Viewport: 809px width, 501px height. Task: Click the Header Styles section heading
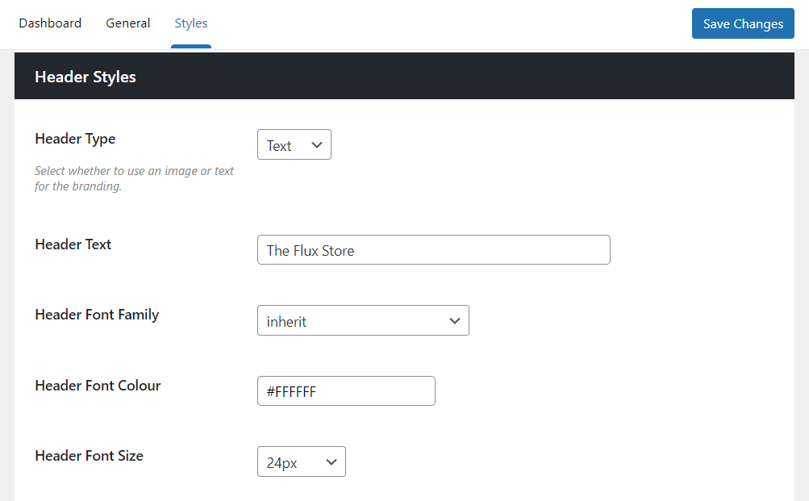click(85, 77)
